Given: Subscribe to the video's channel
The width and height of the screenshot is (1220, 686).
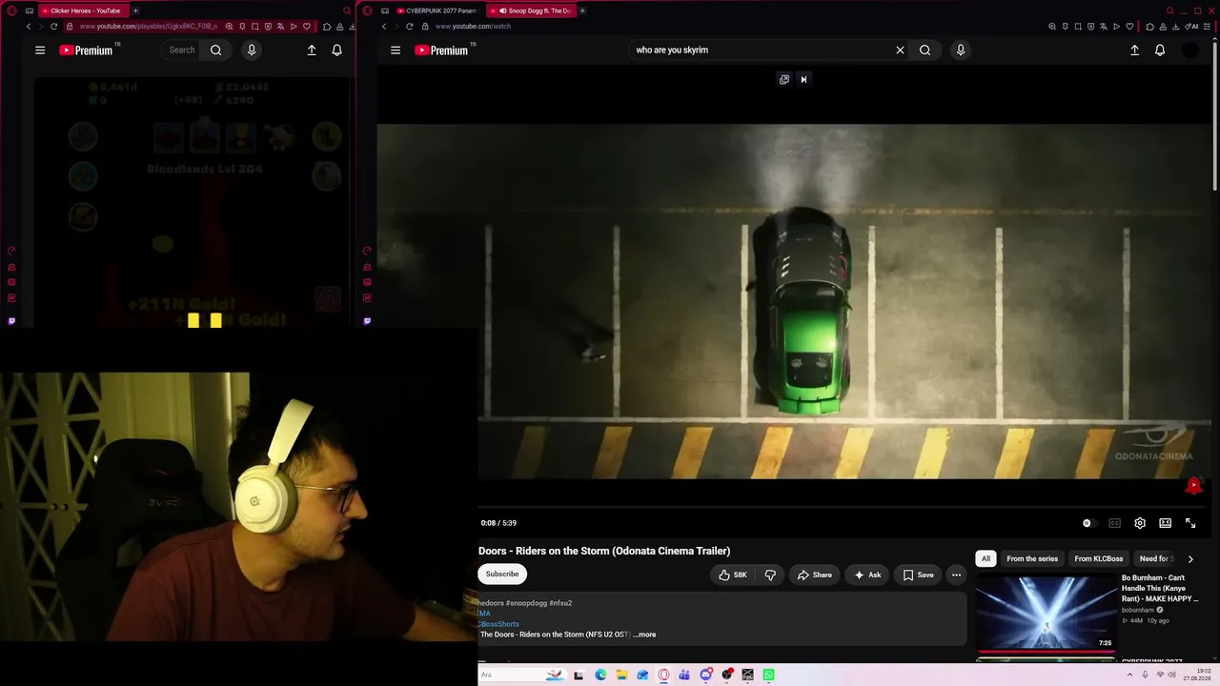Looking at the screenshot, I should pyautogui.click(x=502, y=575).
